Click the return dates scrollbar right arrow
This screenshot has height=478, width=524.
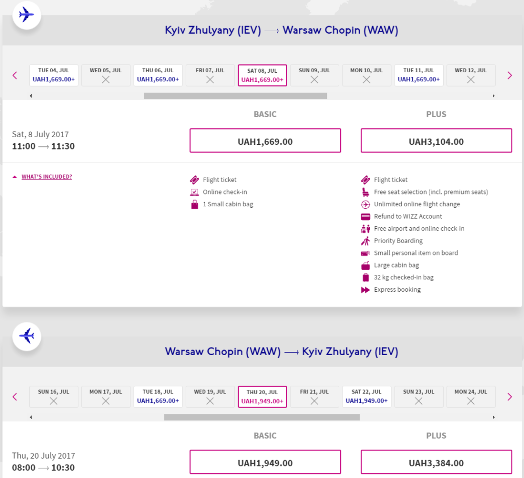(494, 417)
